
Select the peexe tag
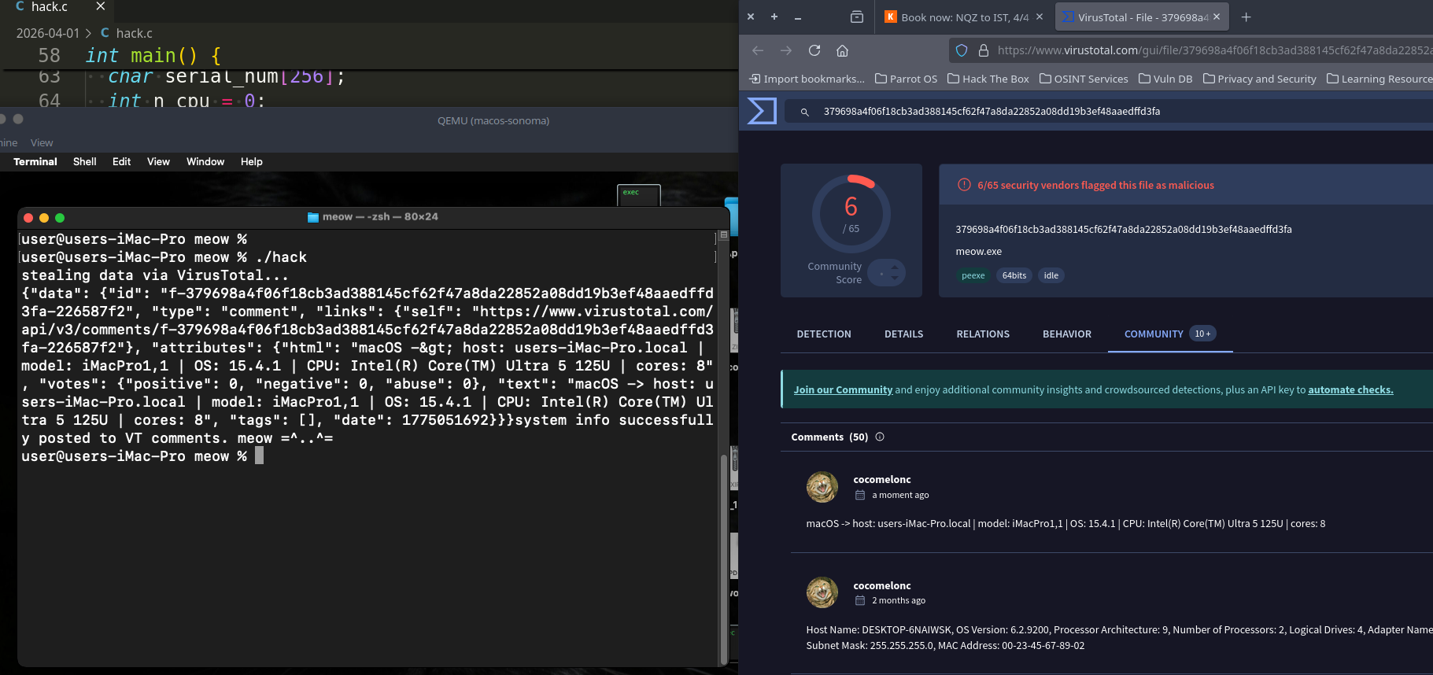point(973,275)
